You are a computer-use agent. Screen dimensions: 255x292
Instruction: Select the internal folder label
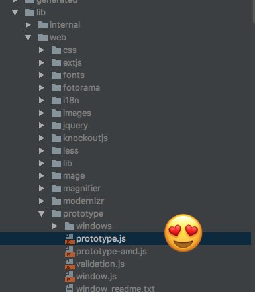(x=65, y=25)
